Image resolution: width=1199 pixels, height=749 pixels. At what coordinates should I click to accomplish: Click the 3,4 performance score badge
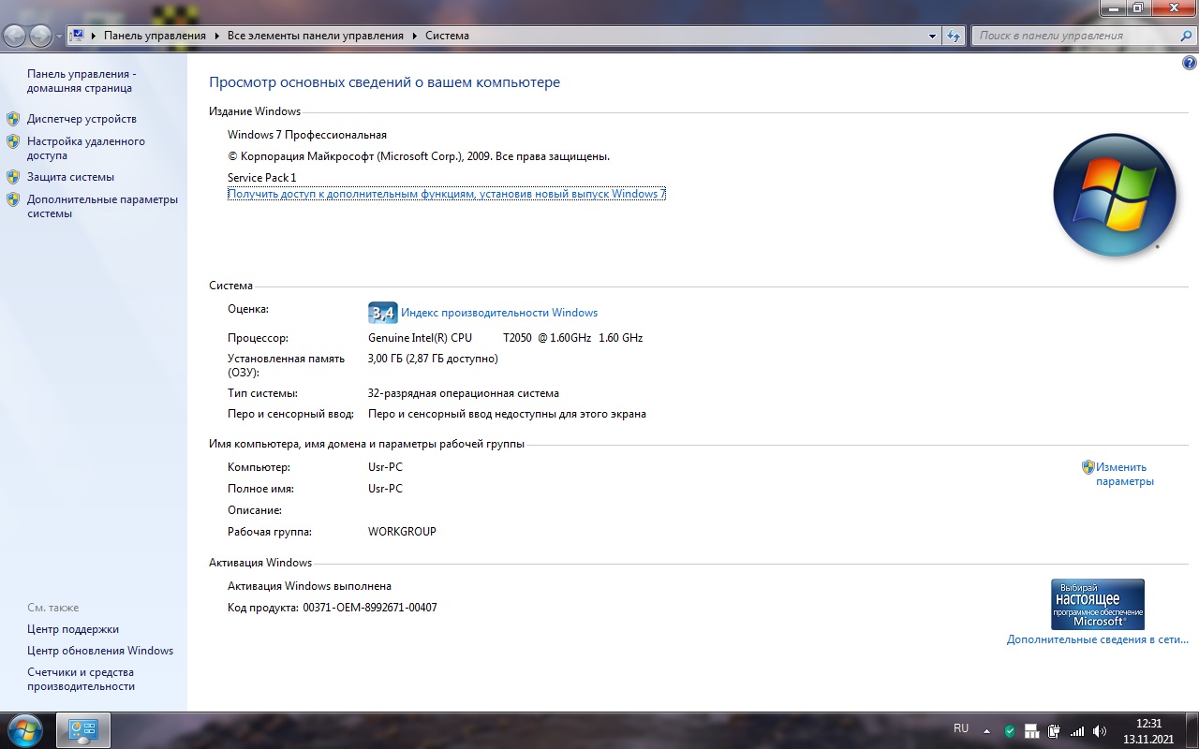click(x=382, y=313)
